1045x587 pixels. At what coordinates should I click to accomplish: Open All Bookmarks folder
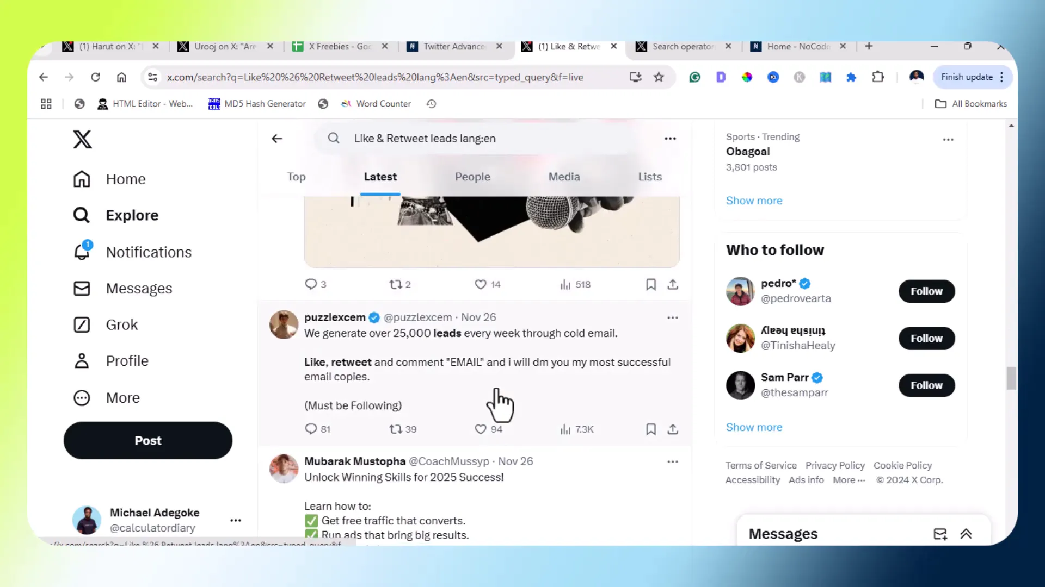971,104
